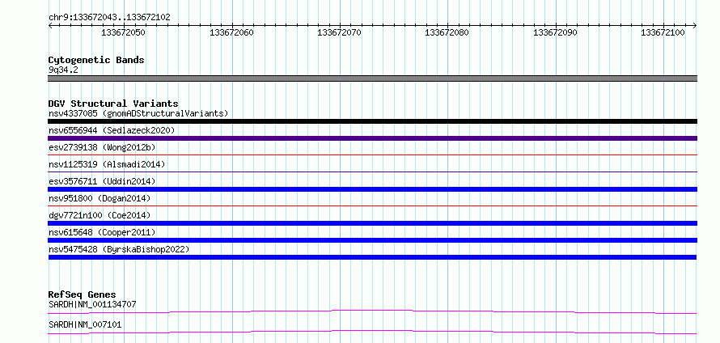
Task: Click ruler position 133672090
Action: pyautogui.click(x=556, y=32)
